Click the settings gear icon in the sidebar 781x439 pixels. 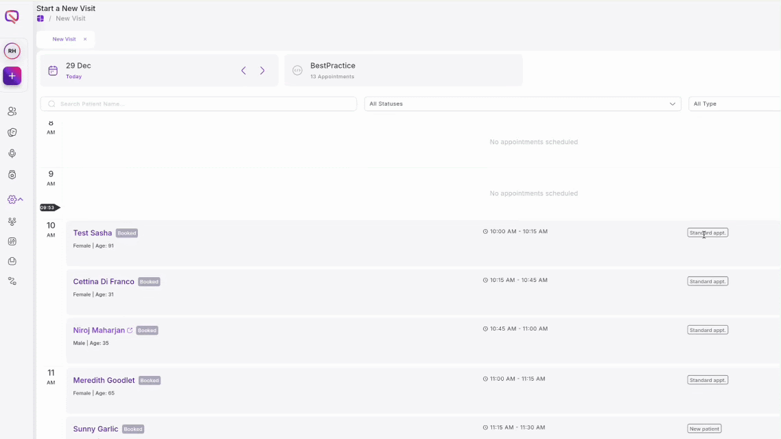(x=12, y=200)
